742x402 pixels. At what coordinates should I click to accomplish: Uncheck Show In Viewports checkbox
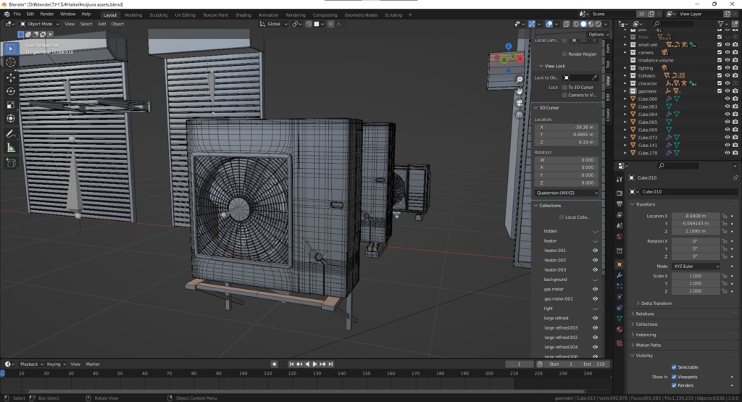click(x=674, y=377)
